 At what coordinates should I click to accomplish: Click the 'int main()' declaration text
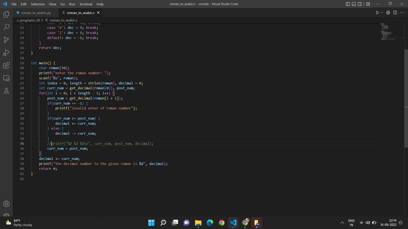pyautogui.click(x=41, y=63)
